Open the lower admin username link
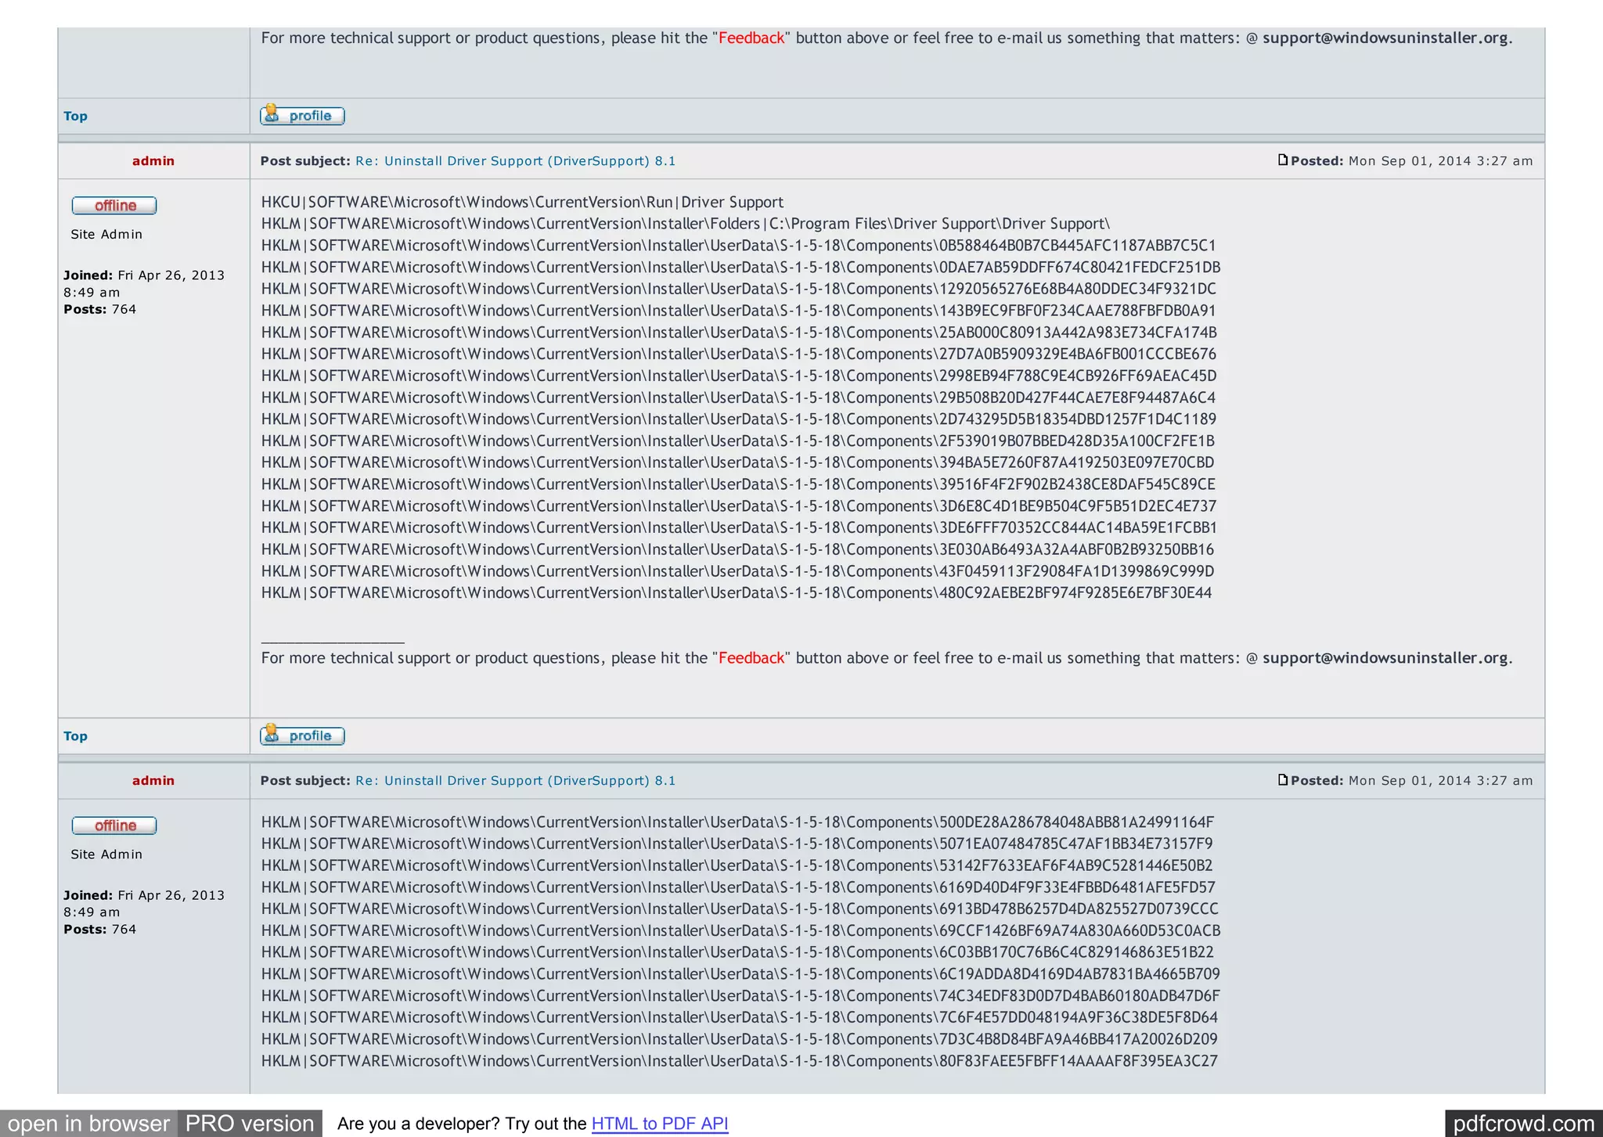The image size is (1603, 1137). click(x=153, y=780)
